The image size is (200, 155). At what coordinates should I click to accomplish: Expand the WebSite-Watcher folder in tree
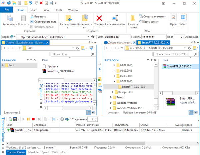(110, 102)
